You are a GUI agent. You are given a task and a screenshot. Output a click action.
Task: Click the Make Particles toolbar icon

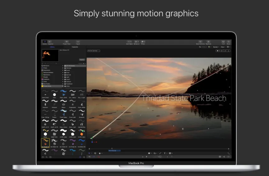(200, 42)
